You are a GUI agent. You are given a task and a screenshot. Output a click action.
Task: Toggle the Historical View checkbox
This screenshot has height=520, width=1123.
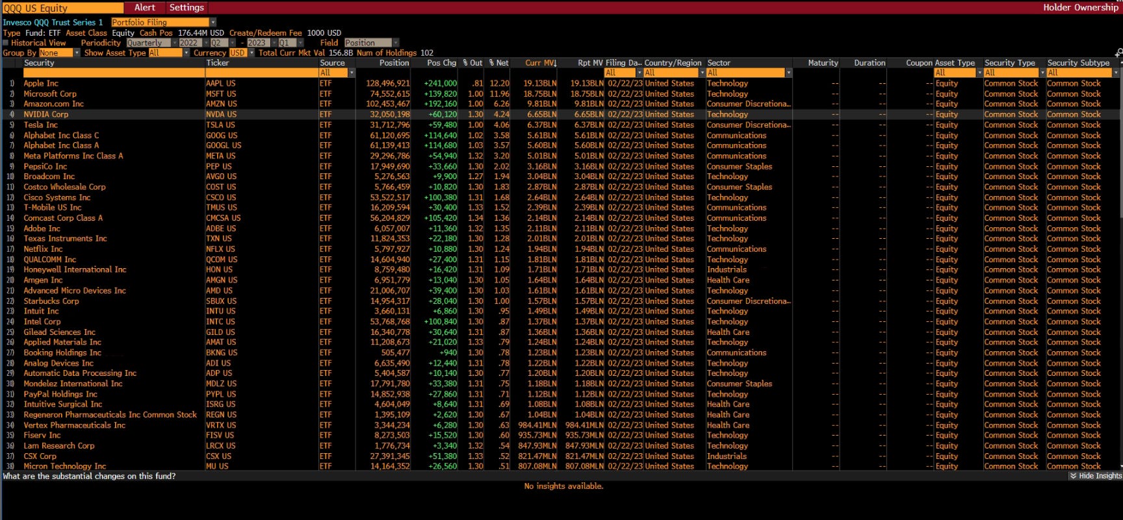(6, 43)
